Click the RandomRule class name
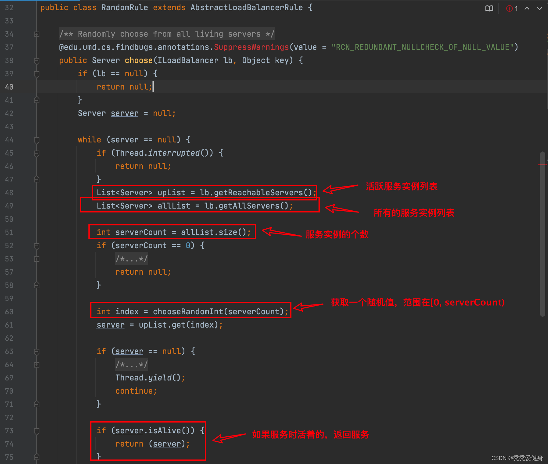The image size is (548, 464). point(125,8)
